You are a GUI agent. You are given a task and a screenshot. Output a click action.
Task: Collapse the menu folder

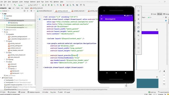(4, 53)
